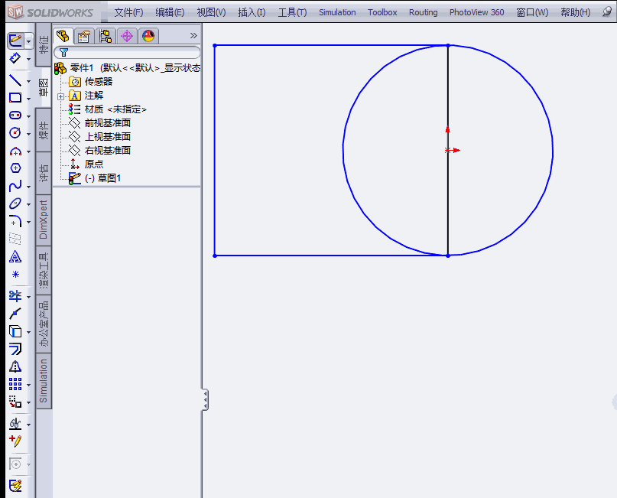Click the Repair Sketch red-plus pencil icon
The height and width of the screenshot is (498, 617).
coord(15,441)
